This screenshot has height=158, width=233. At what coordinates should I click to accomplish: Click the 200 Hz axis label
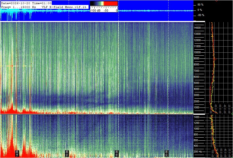point(198,152)
